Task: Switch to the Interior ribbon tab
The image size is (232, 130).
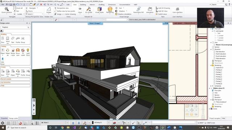Action: (x=92, y=5)
